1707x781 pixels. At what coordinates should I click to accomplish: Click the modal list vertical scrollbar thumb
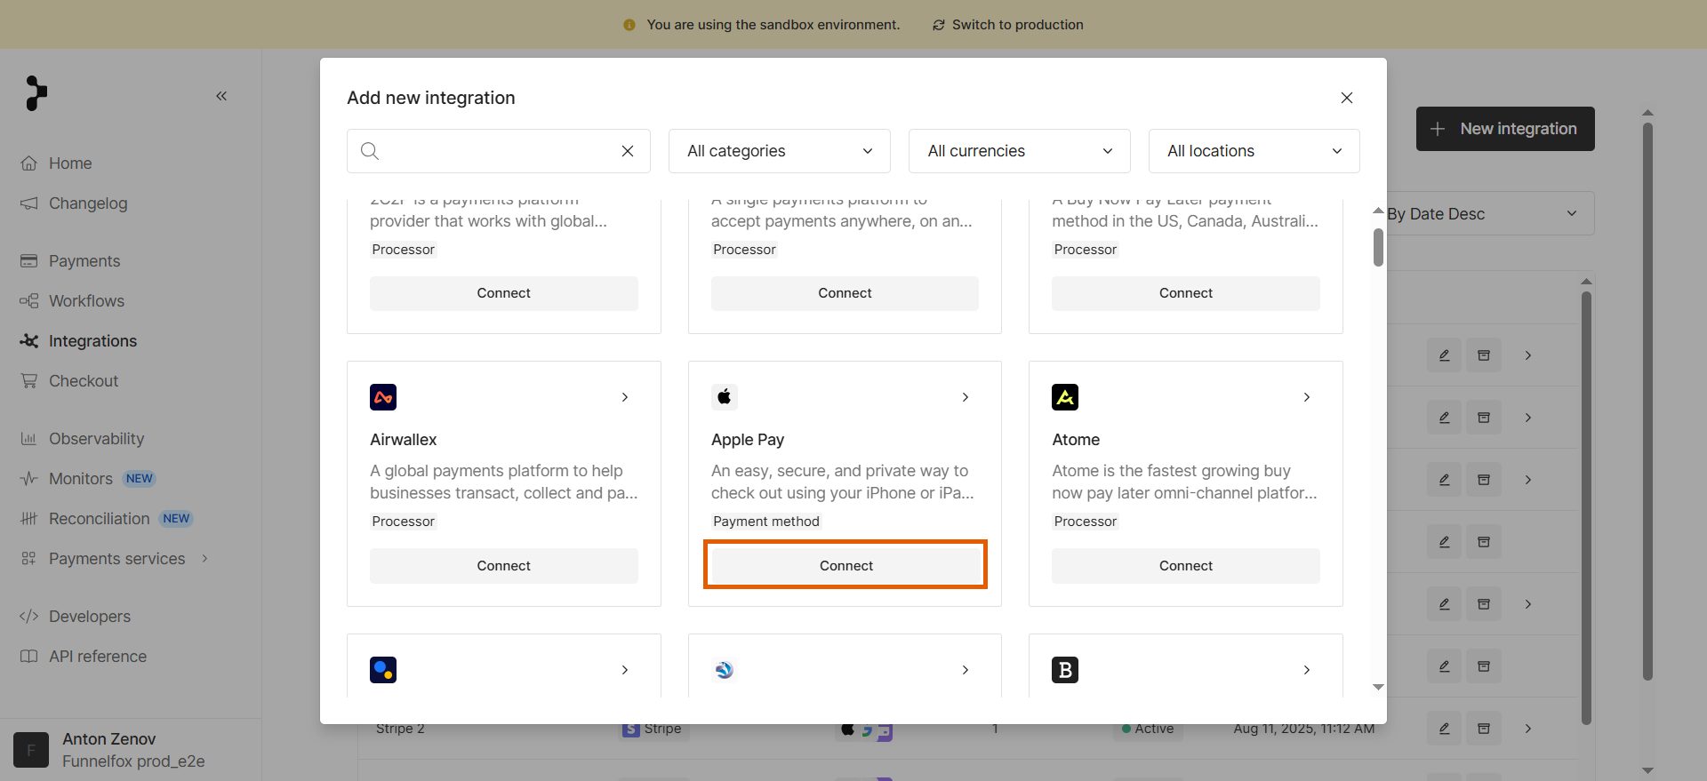pyautogui.click(x=1378, y=247)
